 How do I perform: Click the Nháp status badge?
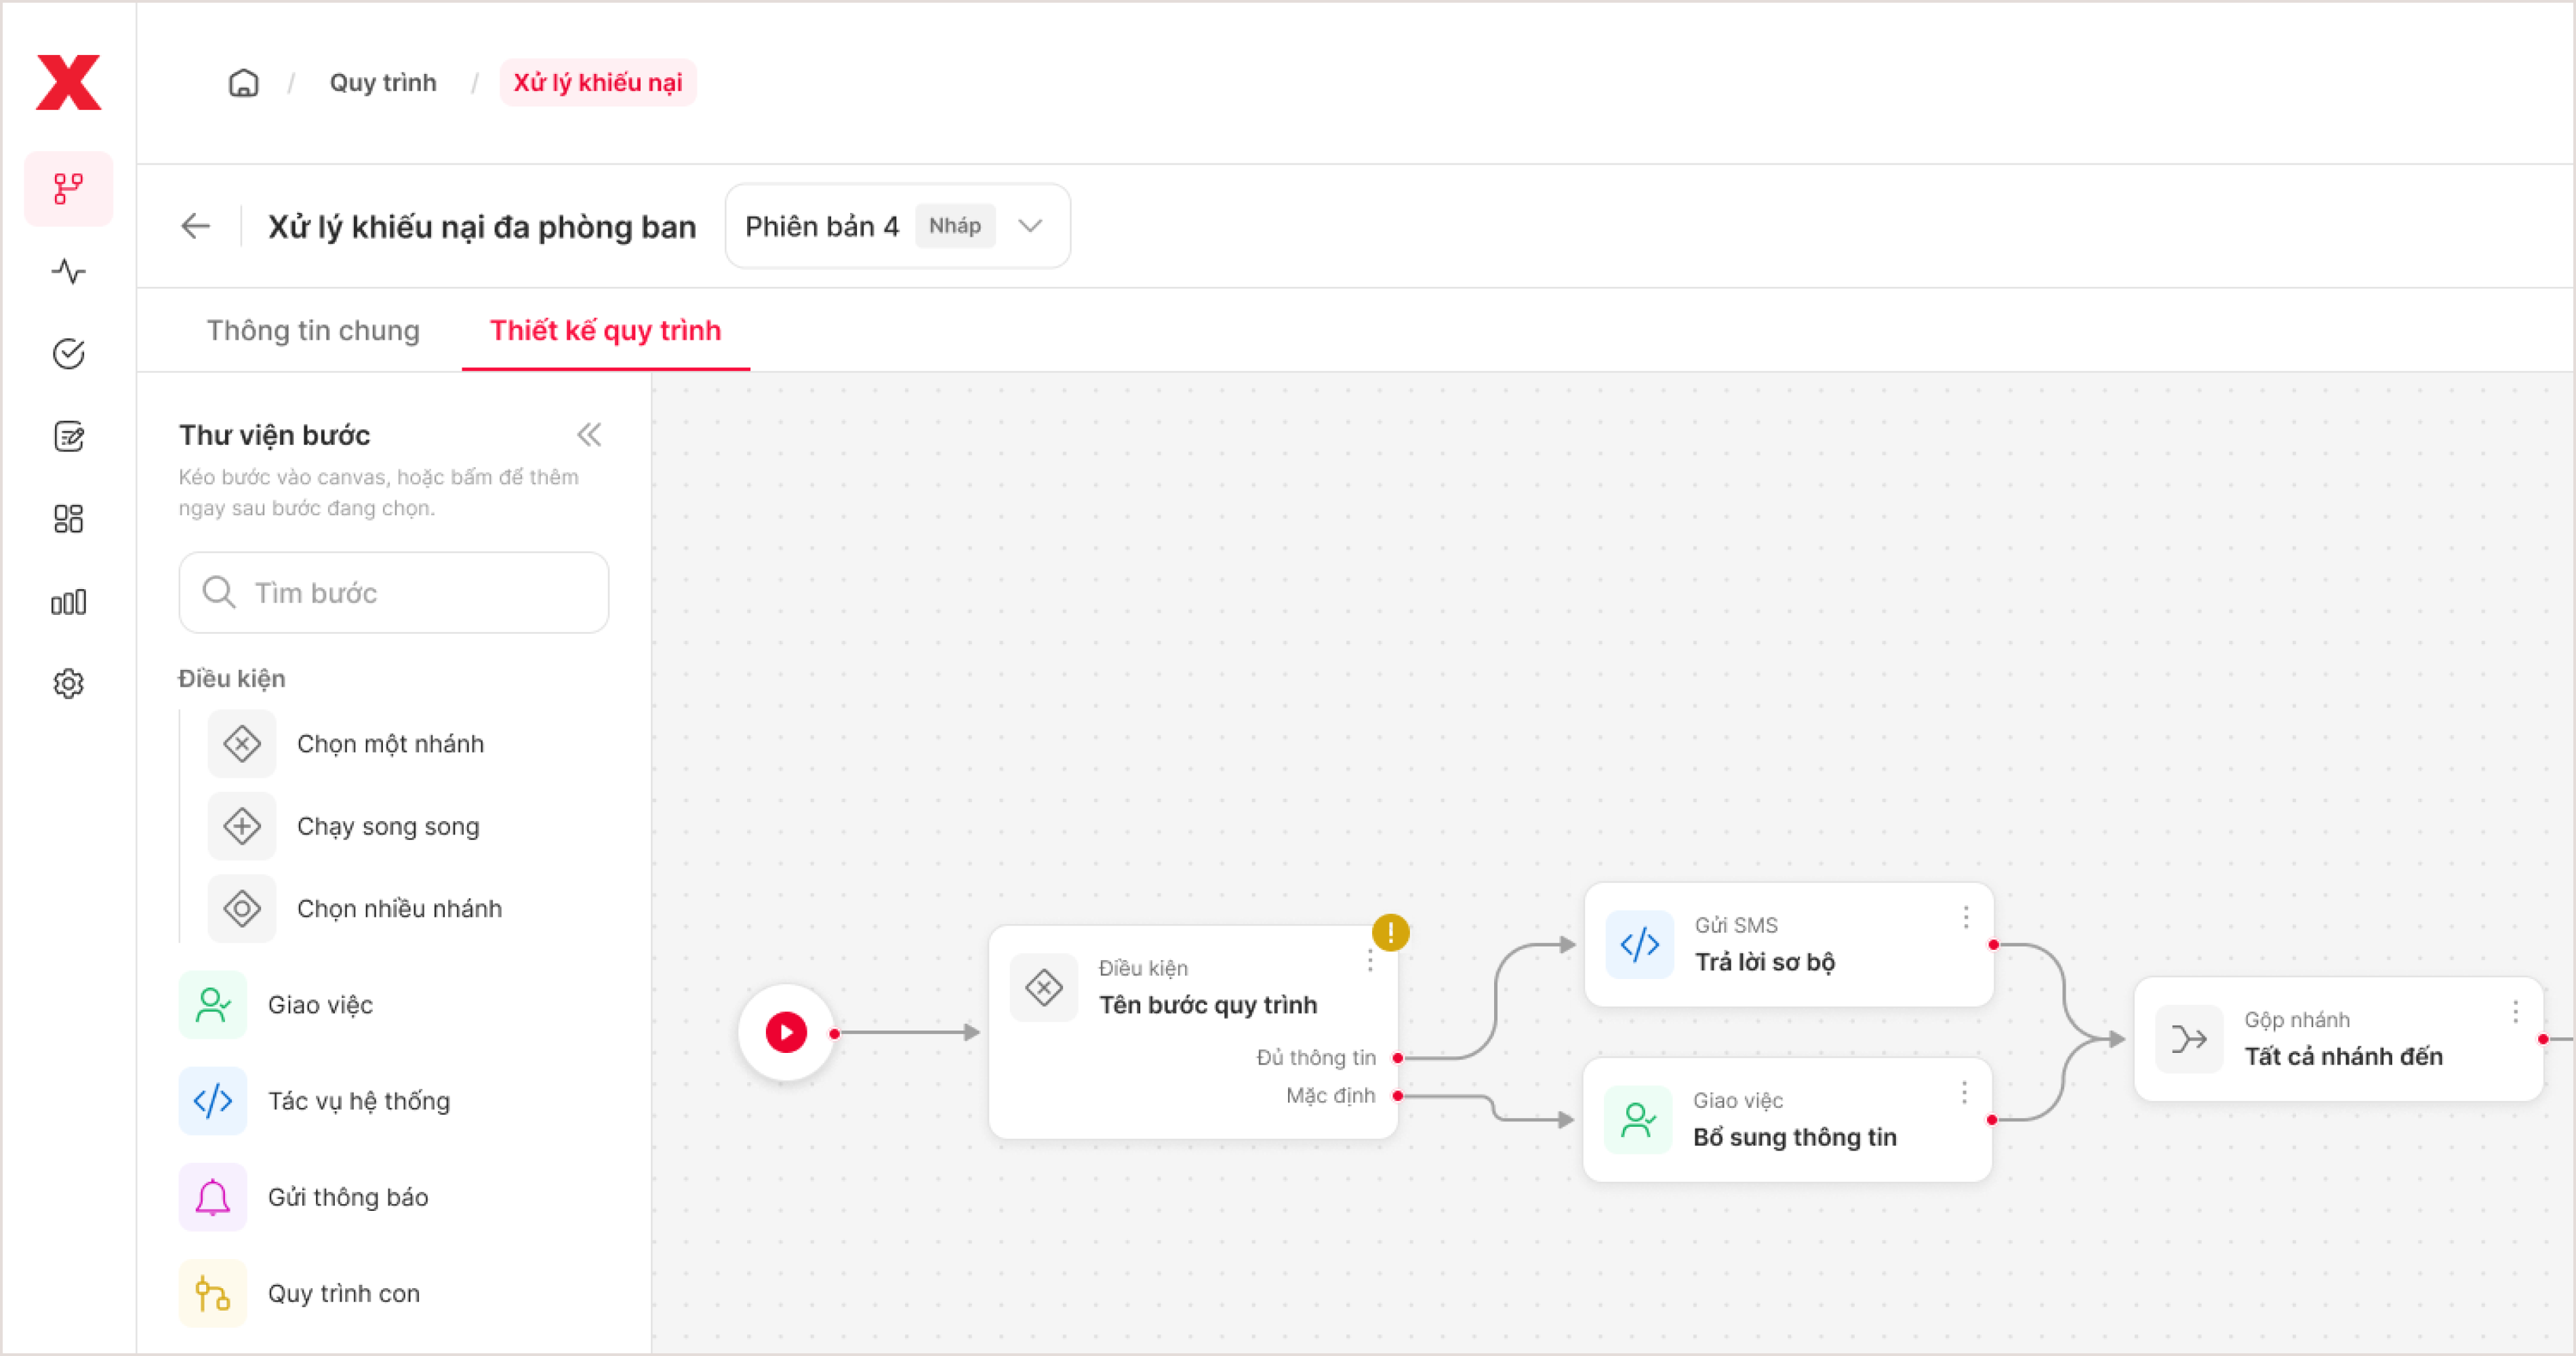pyautogui.click(x=954, y=226)
